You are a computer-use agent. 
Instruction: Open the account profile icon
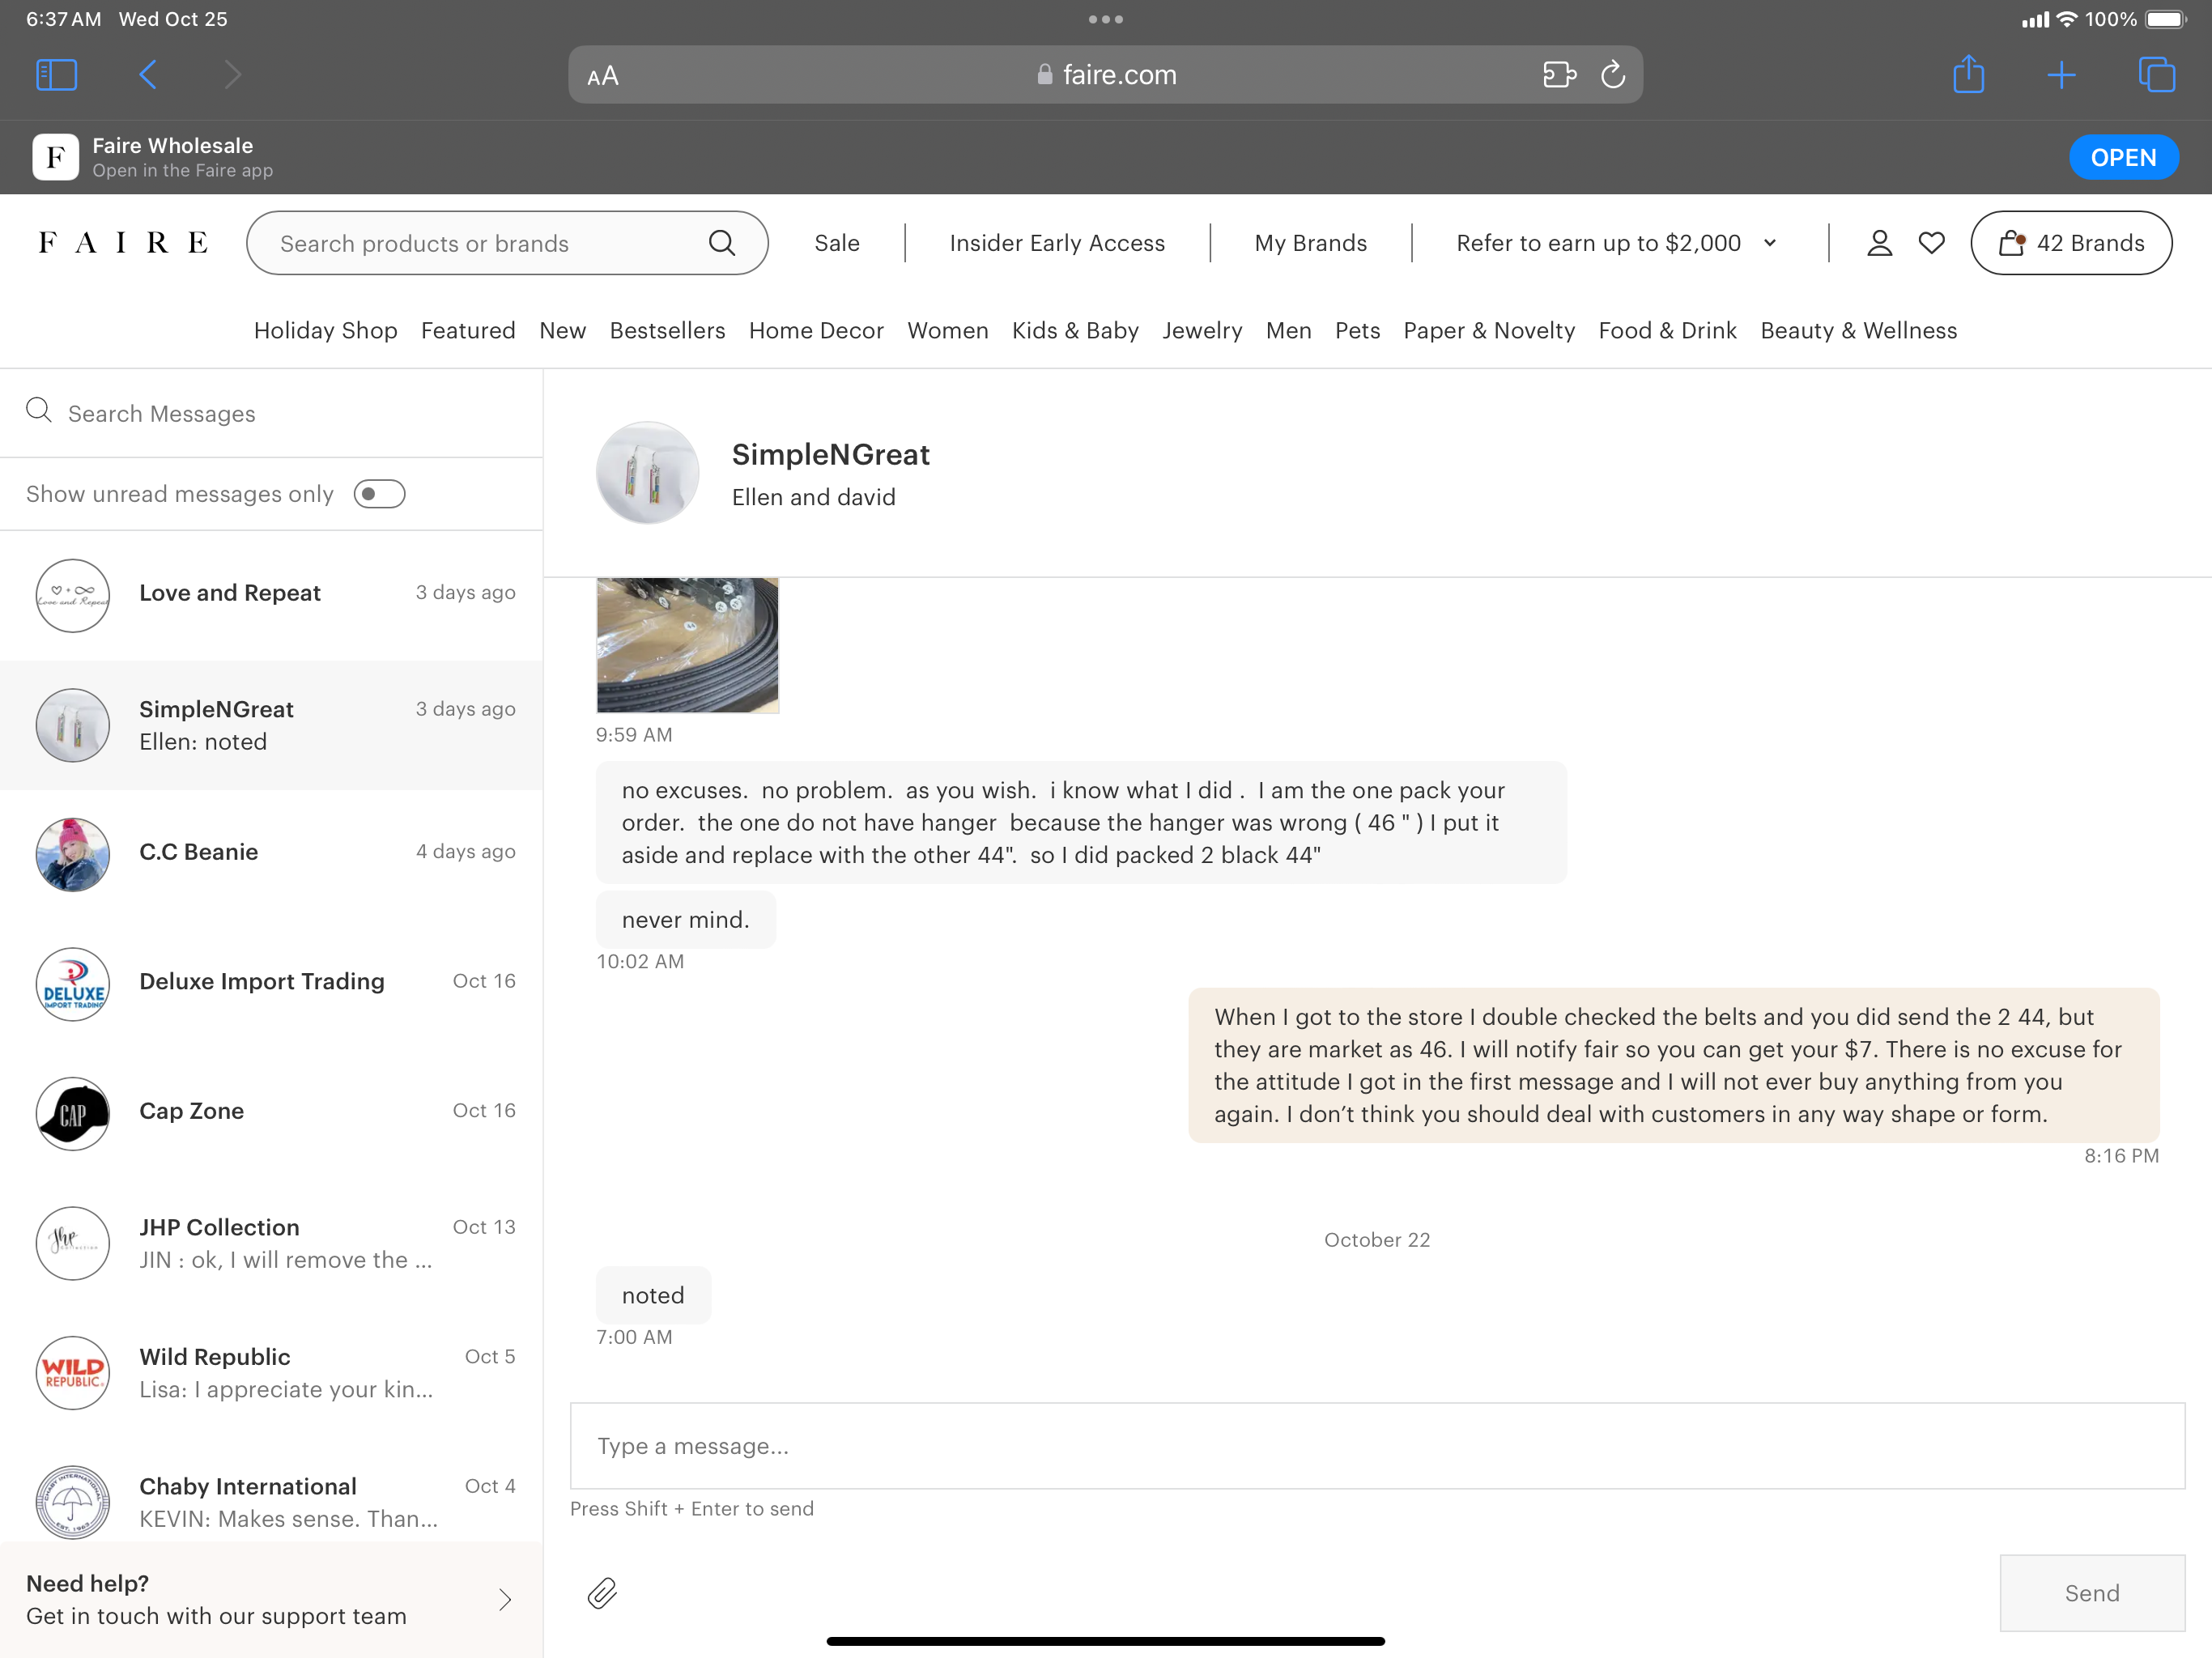(x=1879, y=243)
